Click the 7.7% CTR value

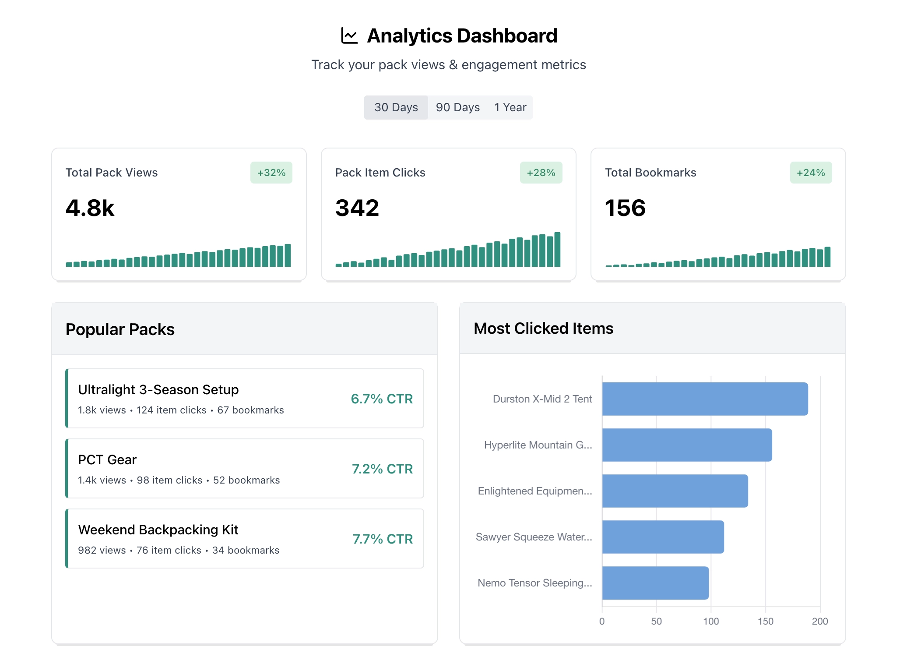coord(383,539)
